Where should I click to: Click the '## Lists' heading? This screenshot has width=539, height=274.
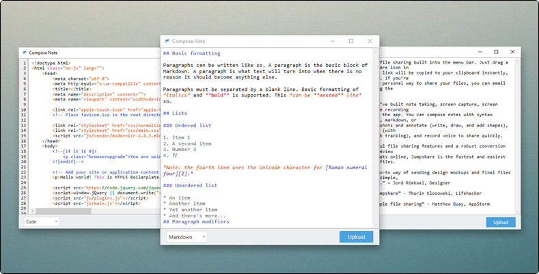pyautogui.click(x=175, y=113)
